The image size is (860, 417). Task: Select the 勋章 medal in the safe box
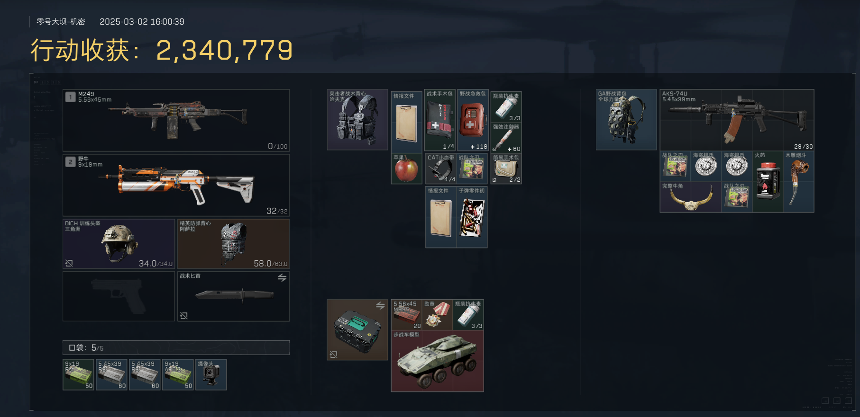[x=437, y=315]
